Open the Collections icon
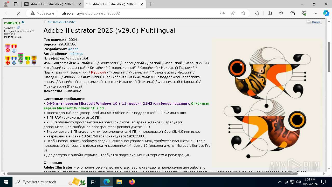The image size is (332, 187). click(x=293, y=13)
